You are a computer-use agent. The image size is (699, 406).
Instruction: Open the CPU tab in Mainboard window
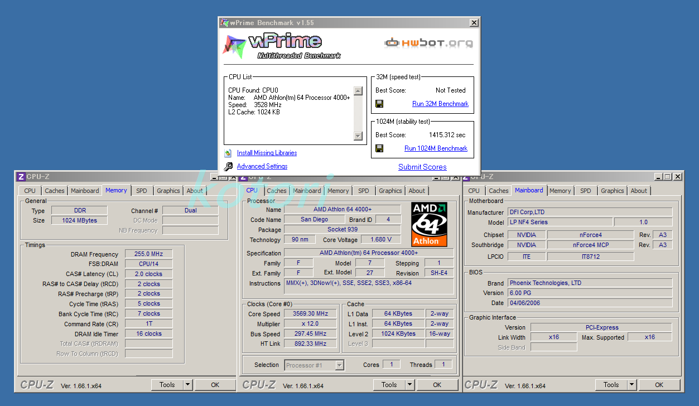474,191
